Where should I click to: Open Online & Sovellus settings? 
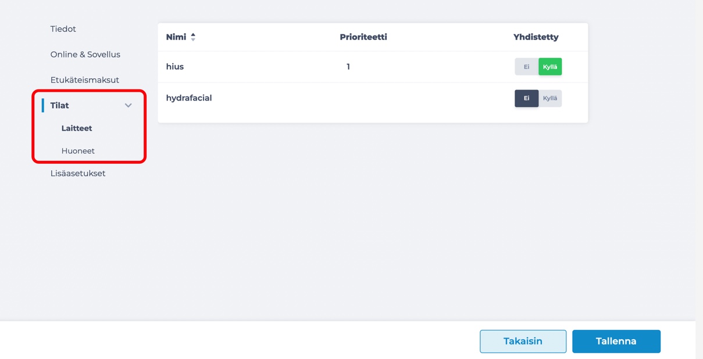tap(85, 55)
